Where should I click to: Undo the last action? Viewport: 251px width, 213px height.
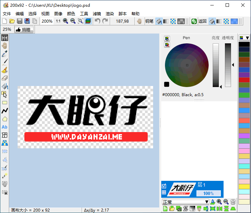(x=98, y=21)
